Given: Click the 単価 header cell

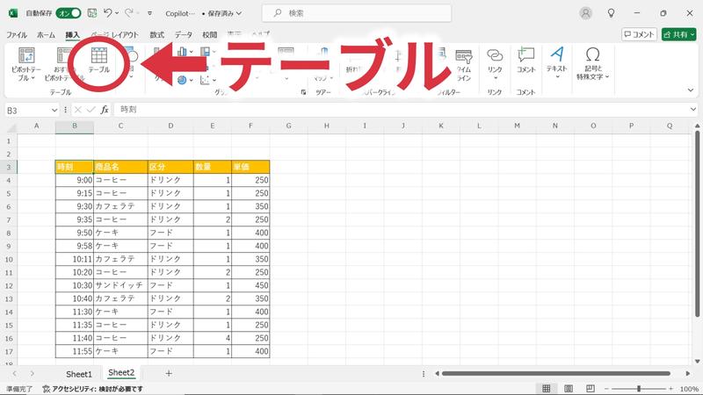Looking at the screenshot, I should pos(250,167).
